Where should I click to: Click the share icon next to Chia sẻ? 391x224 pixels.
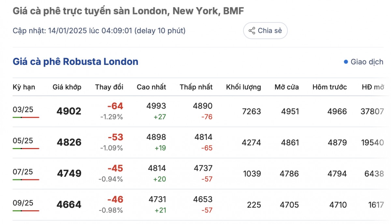[252, 30]
